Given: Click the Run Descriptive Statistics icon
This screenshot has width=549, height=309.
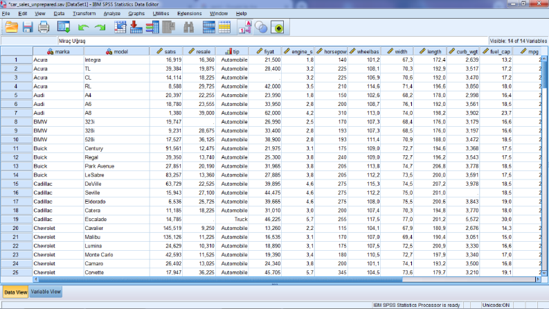Looking at the screenshot, I should 168,27.
